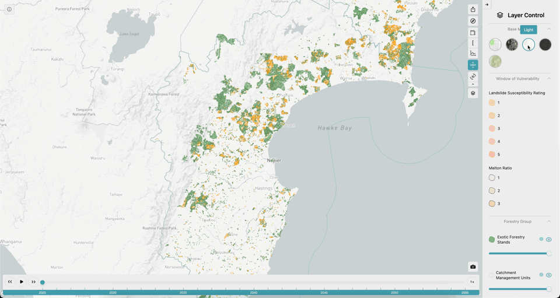Click the Landslide Susceptibility Rating label
The image size is (560, 298).
(517, 93)
